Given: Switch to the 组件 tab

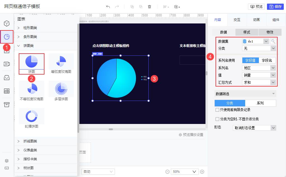Looking at the screenshot, I should click(x=276, y=20).
